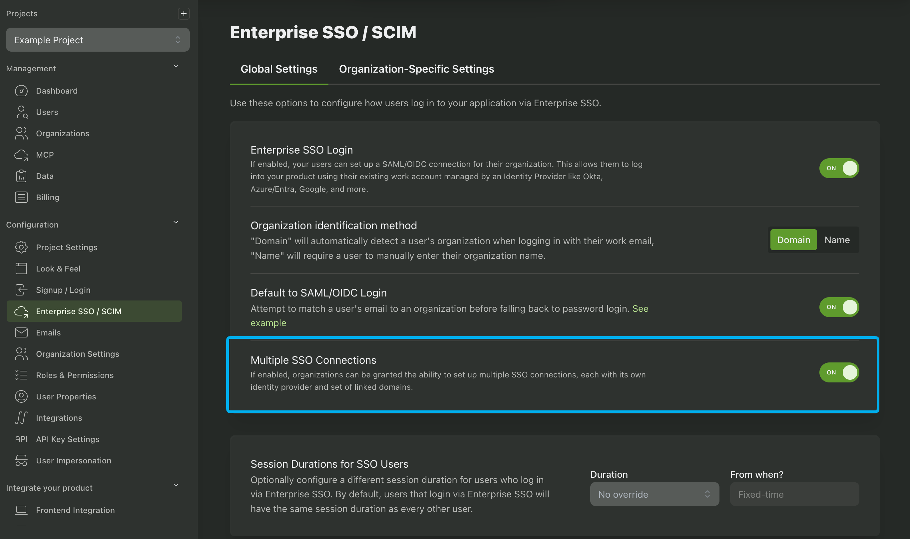Click the Duration field label
This screenshot has height=539, width=910.
tap(609, 474)
